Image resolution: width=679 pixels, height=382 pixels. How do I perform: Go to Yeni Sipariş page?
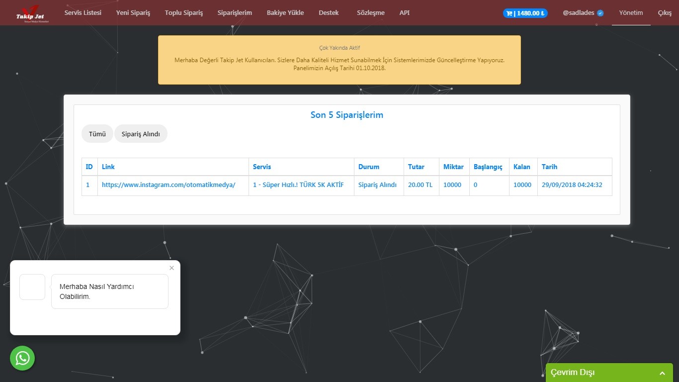[133, 13]
